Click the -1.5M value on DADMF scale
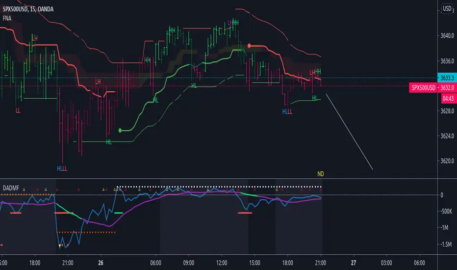457x270 pixels. [446, 244]
